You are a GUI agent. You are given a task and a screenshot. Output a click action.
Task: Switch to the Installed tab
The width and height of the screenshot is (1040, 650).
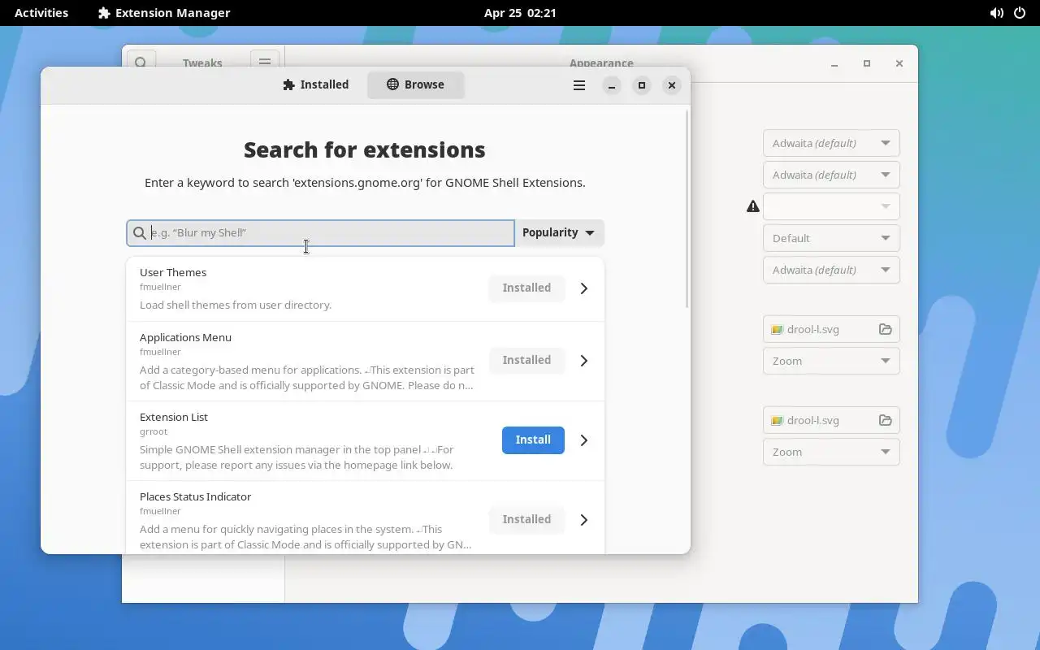pyautogui.click(x=316, y=84)
